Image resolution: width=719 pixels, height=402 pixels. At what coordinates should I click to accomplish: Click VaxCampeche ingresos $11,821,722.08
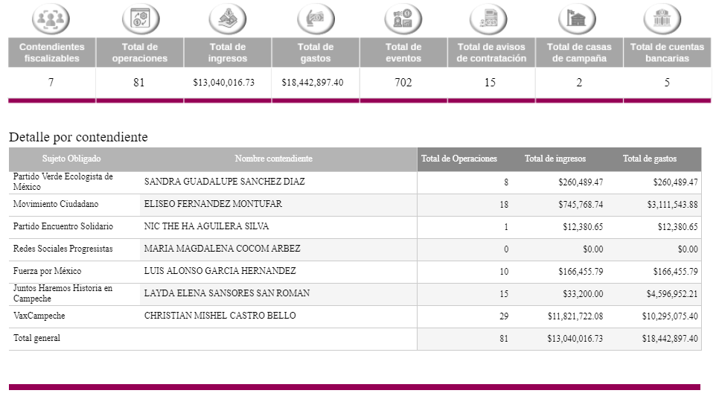coord(575,316)
